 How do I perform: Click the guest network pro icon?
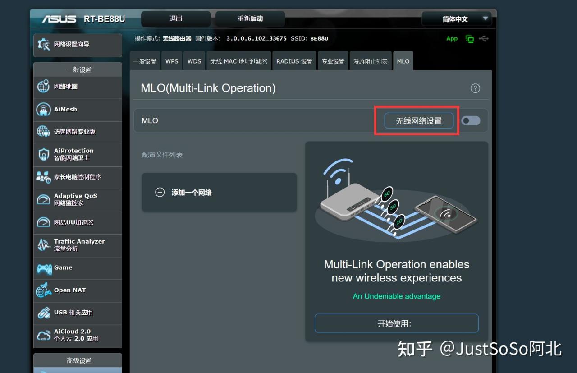pos(43,132)
